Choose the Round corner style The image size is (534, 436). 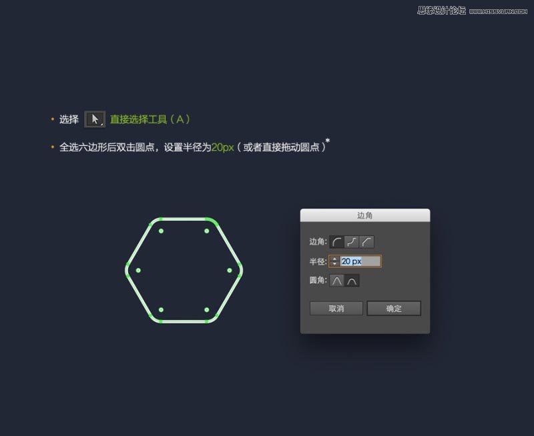[337, 242]
